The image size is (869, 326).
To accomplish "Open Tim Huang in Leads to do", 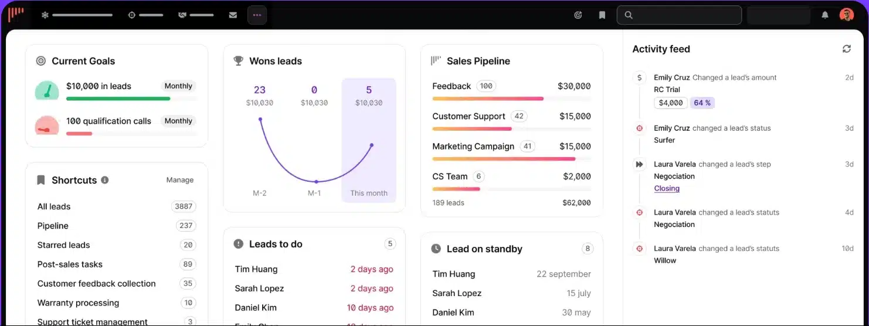I will pos(314,269).
